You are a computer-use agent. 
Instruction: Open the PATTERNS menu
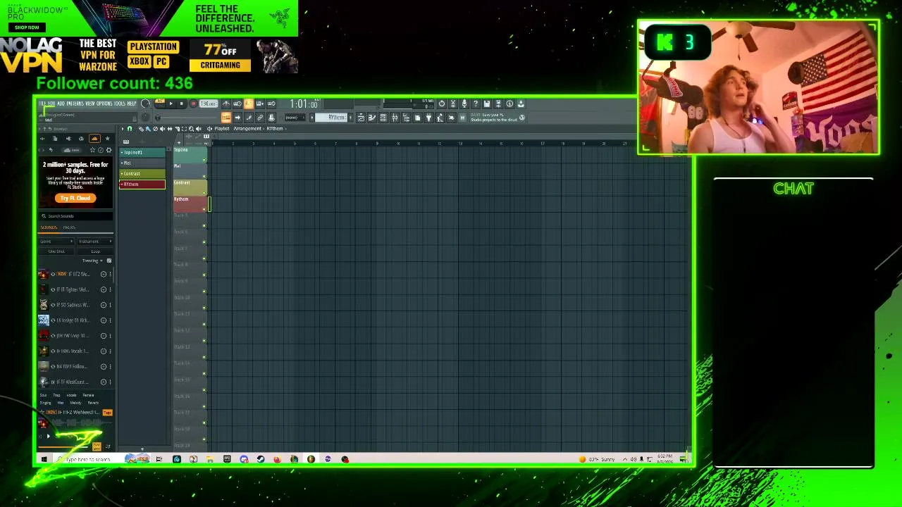tap(75, 104)
